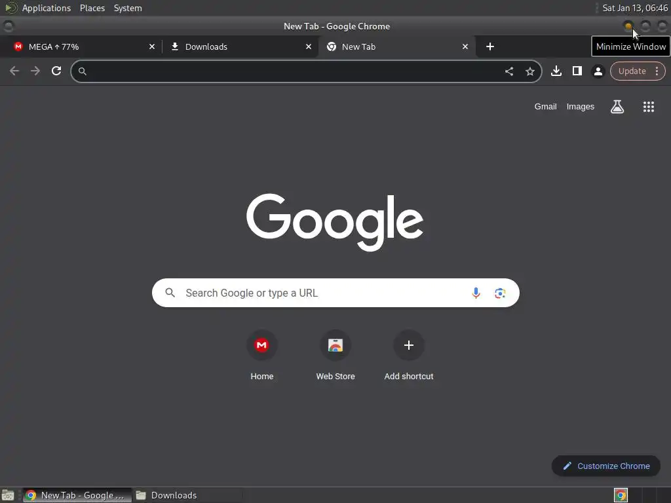Open the Chrome downloads tray icon
Viewport: 671px width, 503px height.
[556, 71]
